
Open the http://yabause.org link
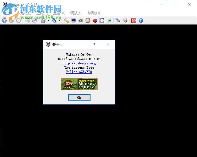click(x=79, y=63)
